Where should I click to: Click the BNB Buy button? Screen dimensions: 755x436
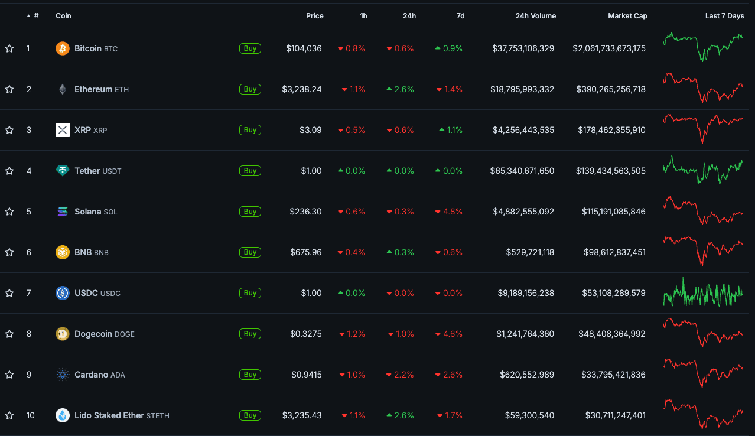pos(250,252)
